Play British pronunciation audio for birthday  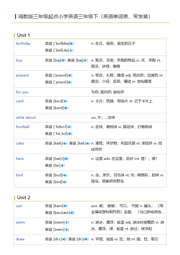[x=72, y=44]
